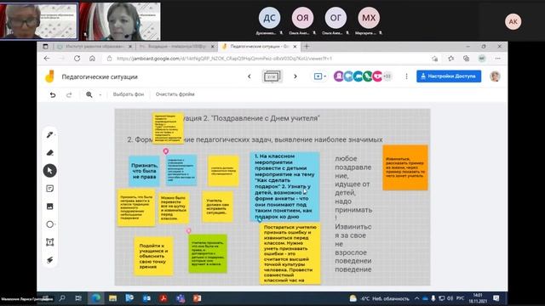Image resolution: width=545 pixels, height=306 pixels.
Task: Select yellow note Постараться учителю признать ошибку
Action: pos(290,254)
